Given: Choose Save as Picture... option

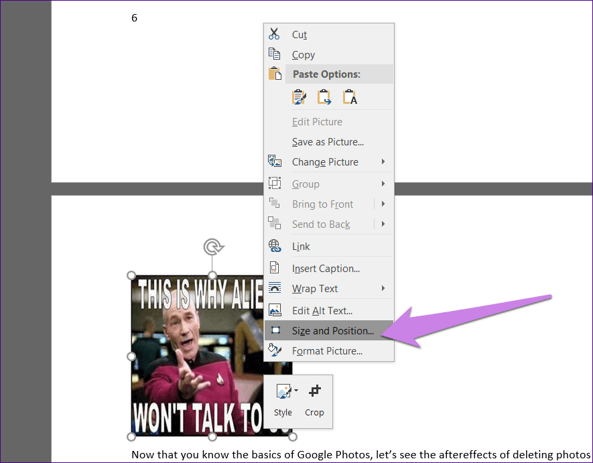Looking at the screenshot, I should coord(329,142).
